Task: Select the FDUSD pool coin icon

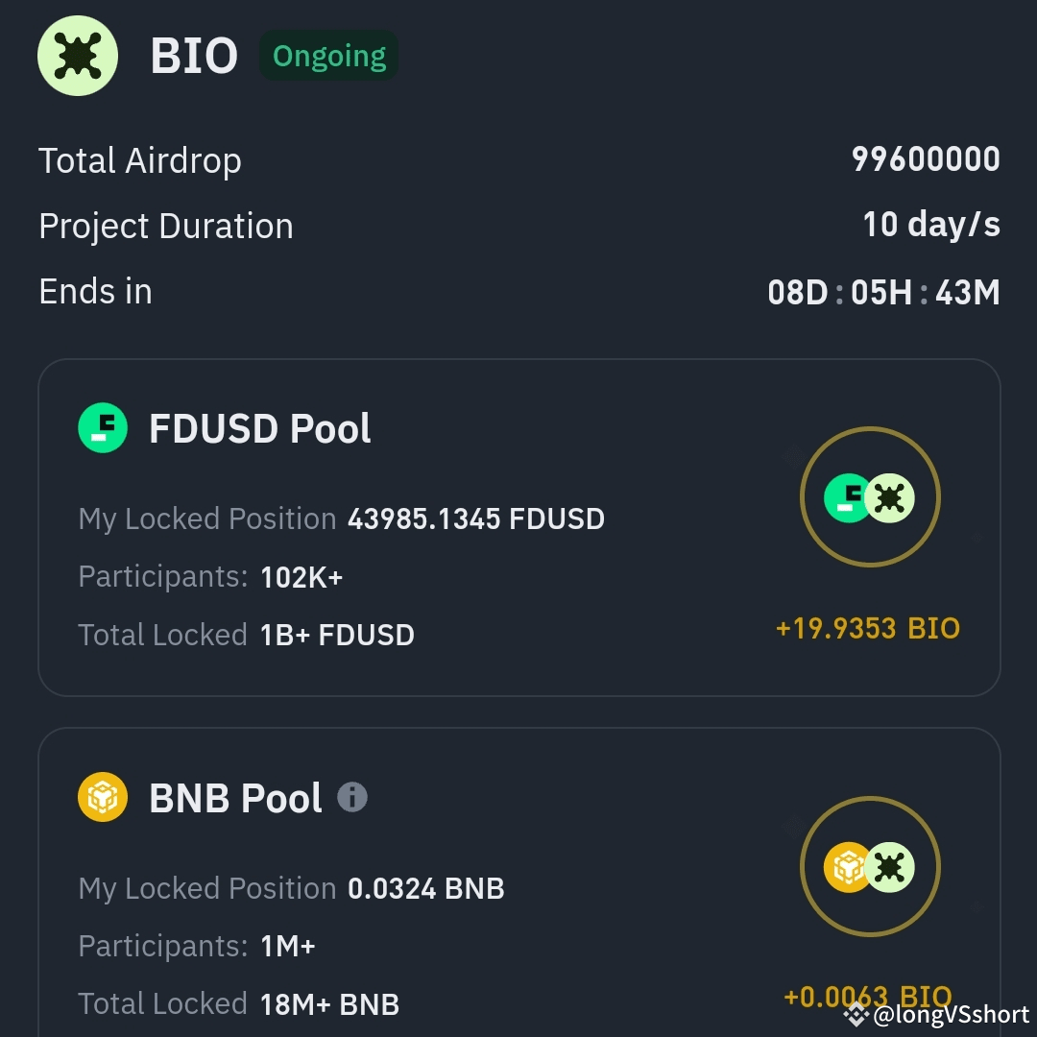Action: [x=103, y=428]
